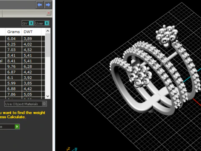Select the 6.1 grams cell
This screenshot has width=201, height=151.
click(14, 78)
